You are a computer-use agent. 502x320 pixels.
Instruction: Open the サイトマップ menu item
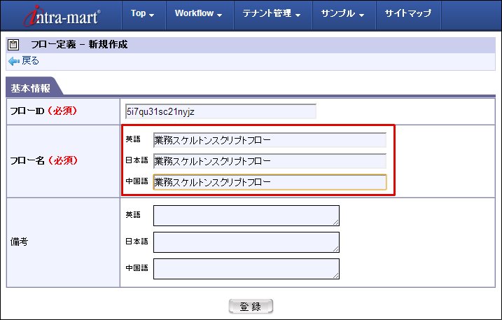click(x=408, y=13)
